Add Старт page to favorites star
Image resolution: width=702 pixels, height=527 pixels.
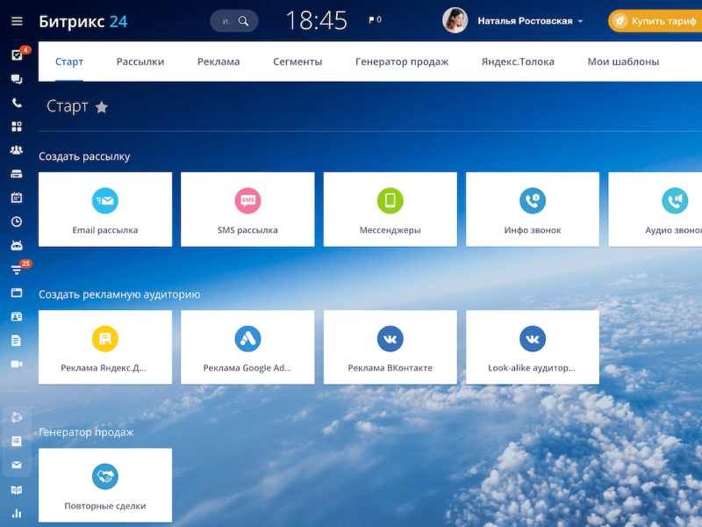point(102,107)
